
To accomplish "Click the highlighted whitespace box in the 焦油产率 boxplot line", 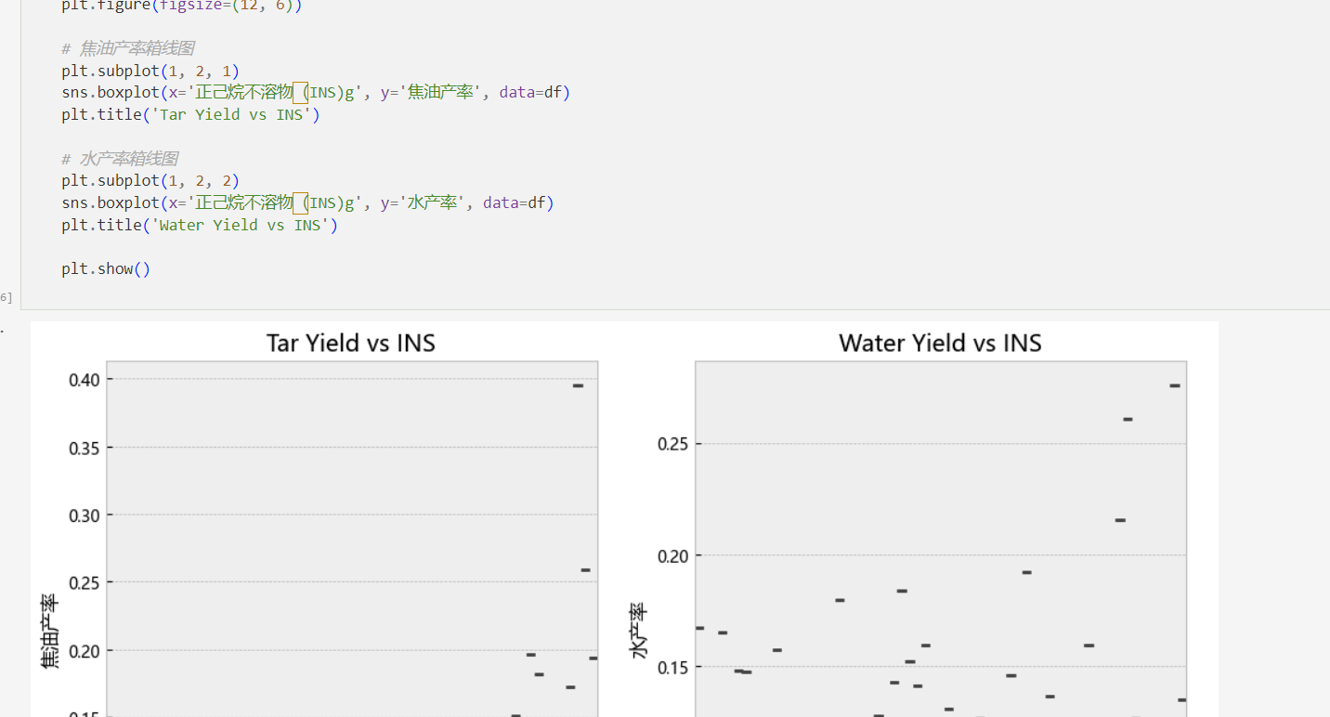I will (x=300, y=93).
